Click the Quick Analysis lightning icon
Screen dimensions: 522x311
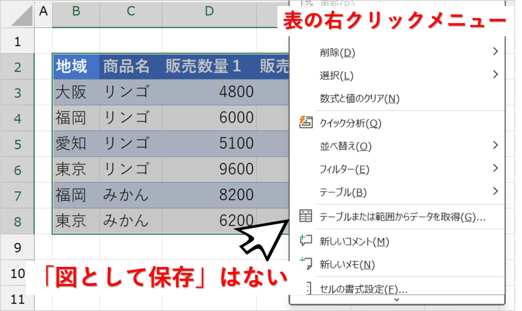306,122
